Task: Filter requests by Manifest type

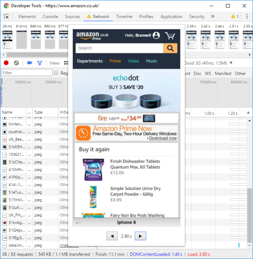Action: tap(223, 74)
